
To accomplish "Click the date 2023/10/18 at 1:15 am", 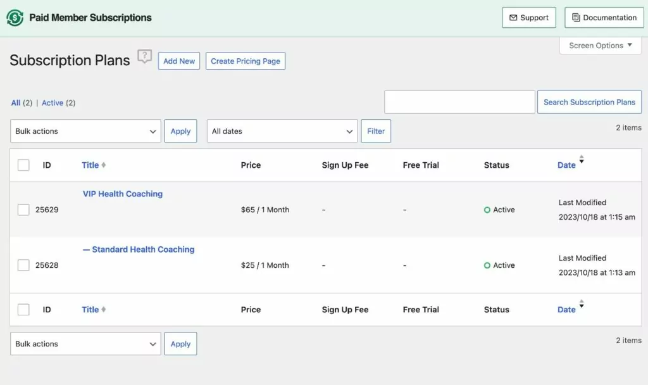I will pos(597,217).
